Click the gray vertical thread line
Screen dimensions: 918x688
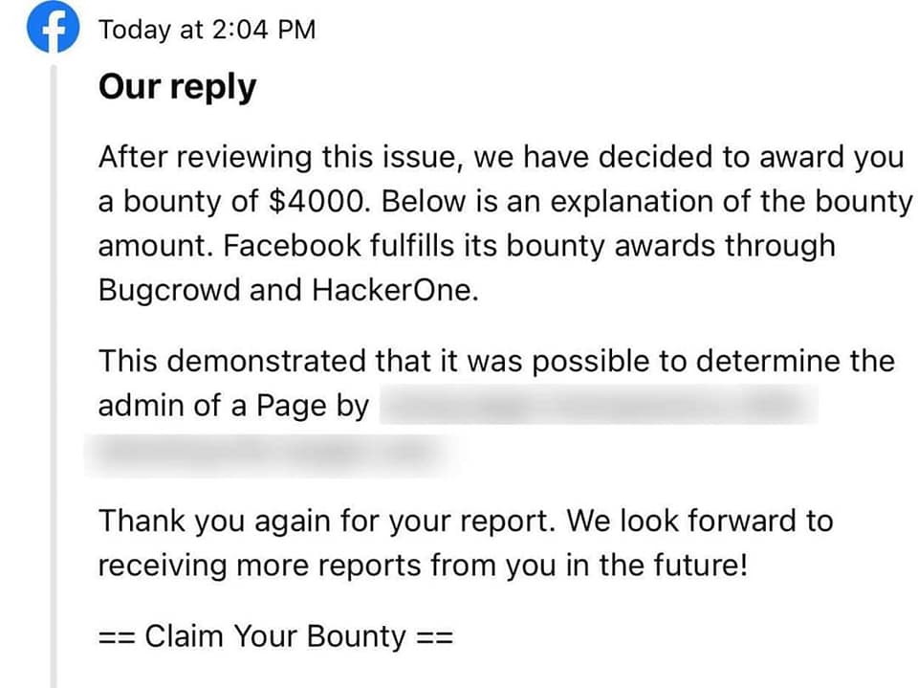coord(54,375)
